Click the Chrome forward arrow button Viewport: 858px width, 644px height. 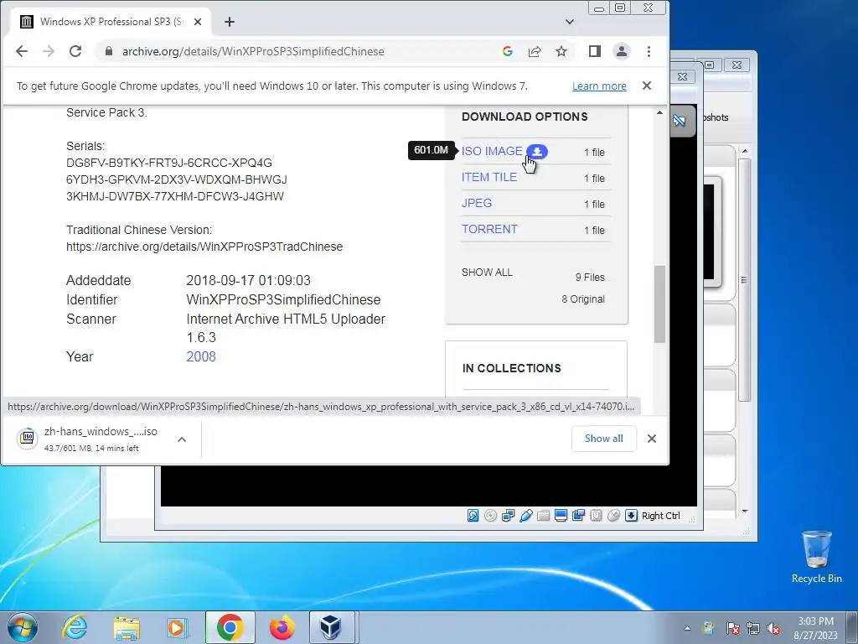click(49, 51)
